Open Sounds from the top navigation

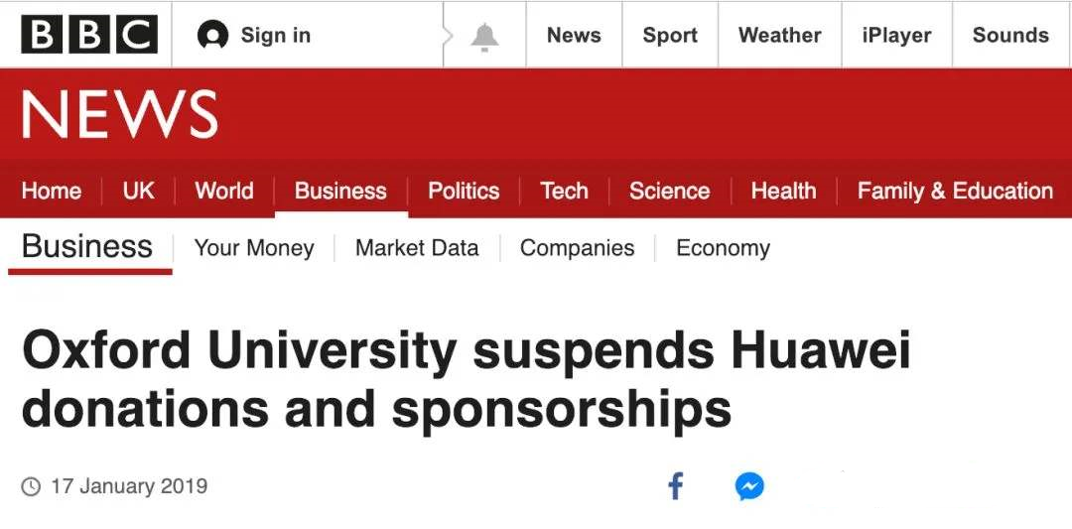[1010, 35]
